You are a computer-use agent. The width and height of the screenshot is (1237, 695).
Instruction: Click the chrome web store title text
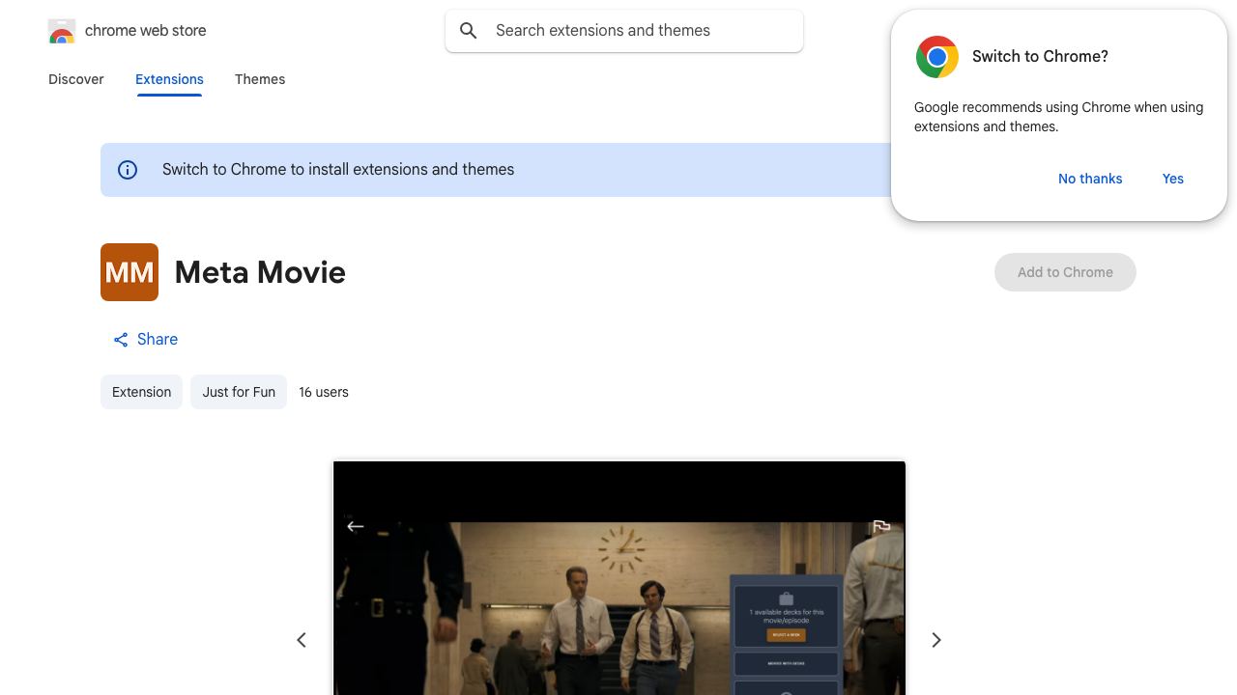point(146,31)
